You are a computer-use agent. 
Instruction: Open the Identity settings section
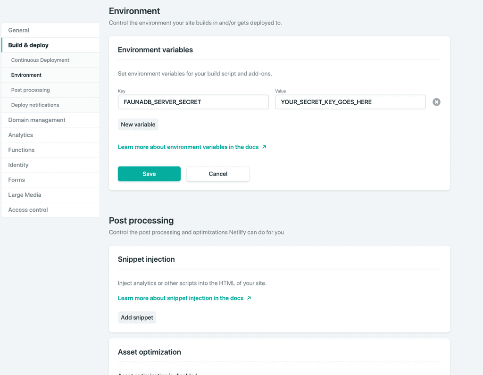17,165
